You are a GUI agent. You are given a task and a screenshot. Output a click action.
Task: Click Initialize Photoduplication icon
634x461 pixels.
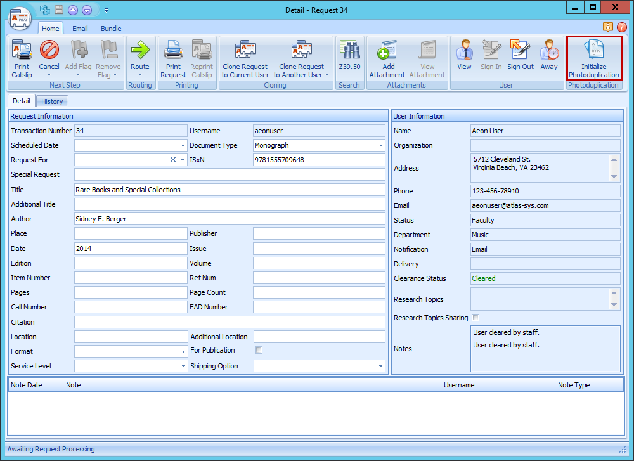coord(594,51)
